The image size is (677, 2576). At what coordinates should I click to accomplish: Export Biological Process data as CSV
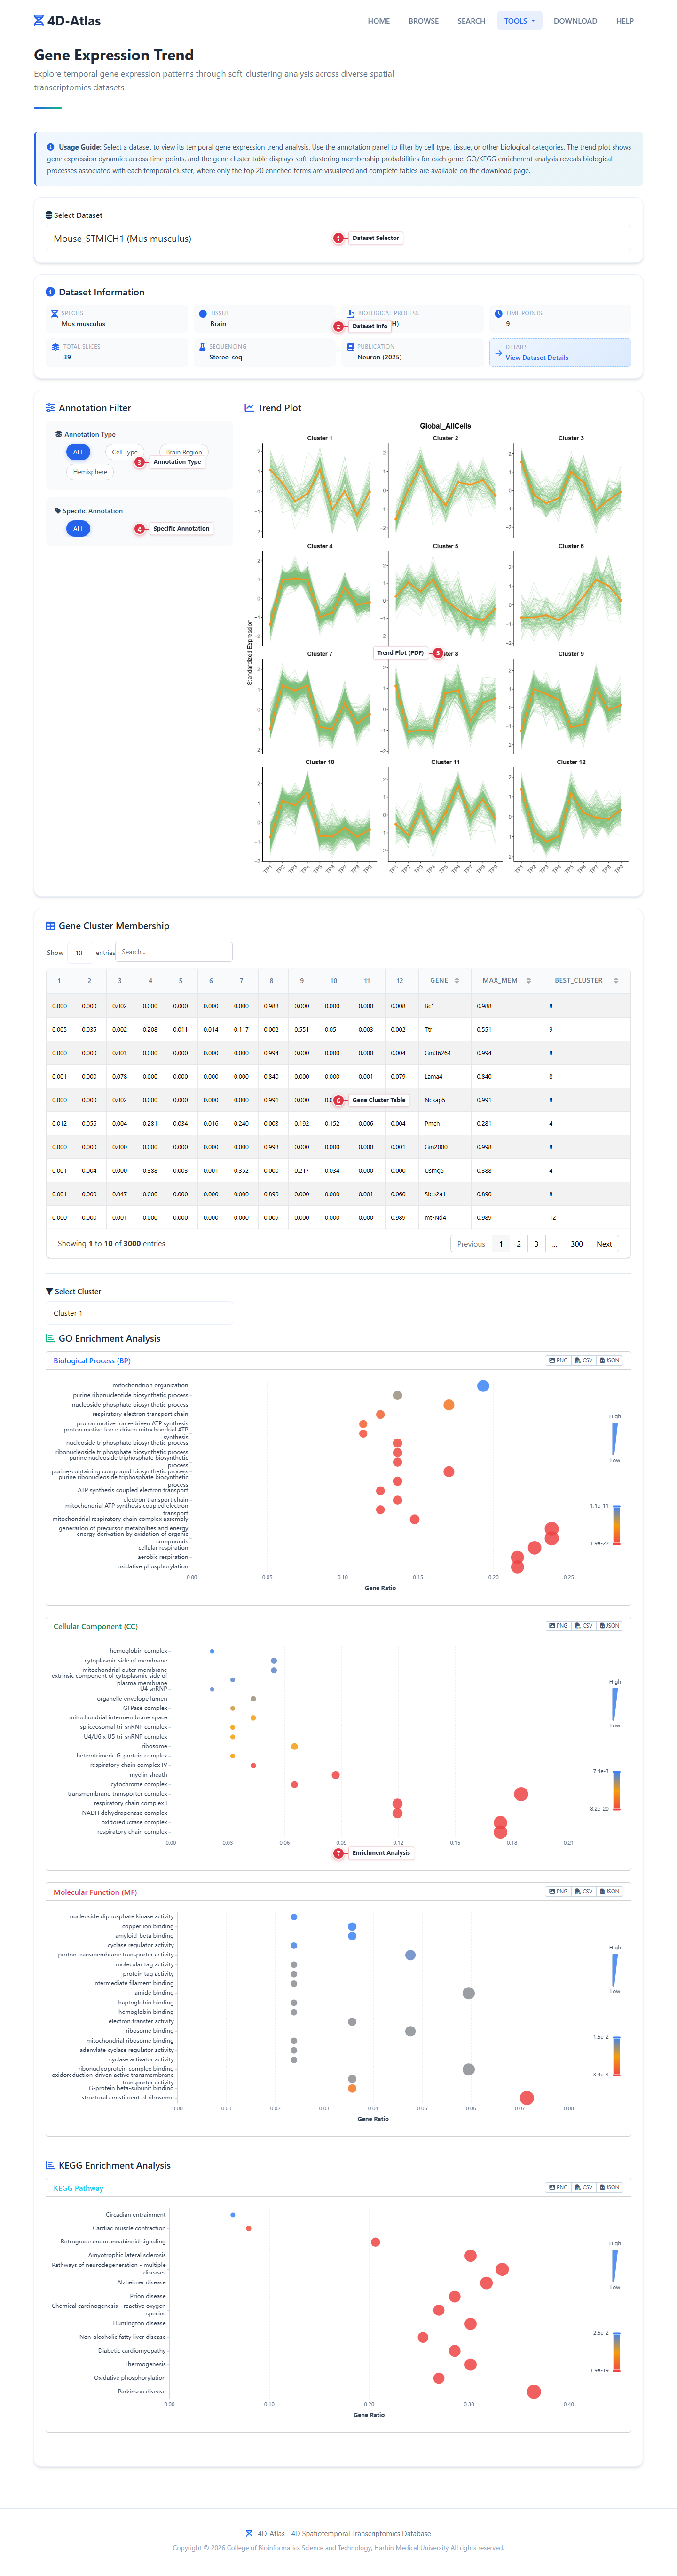click(x=584, y=1360)
